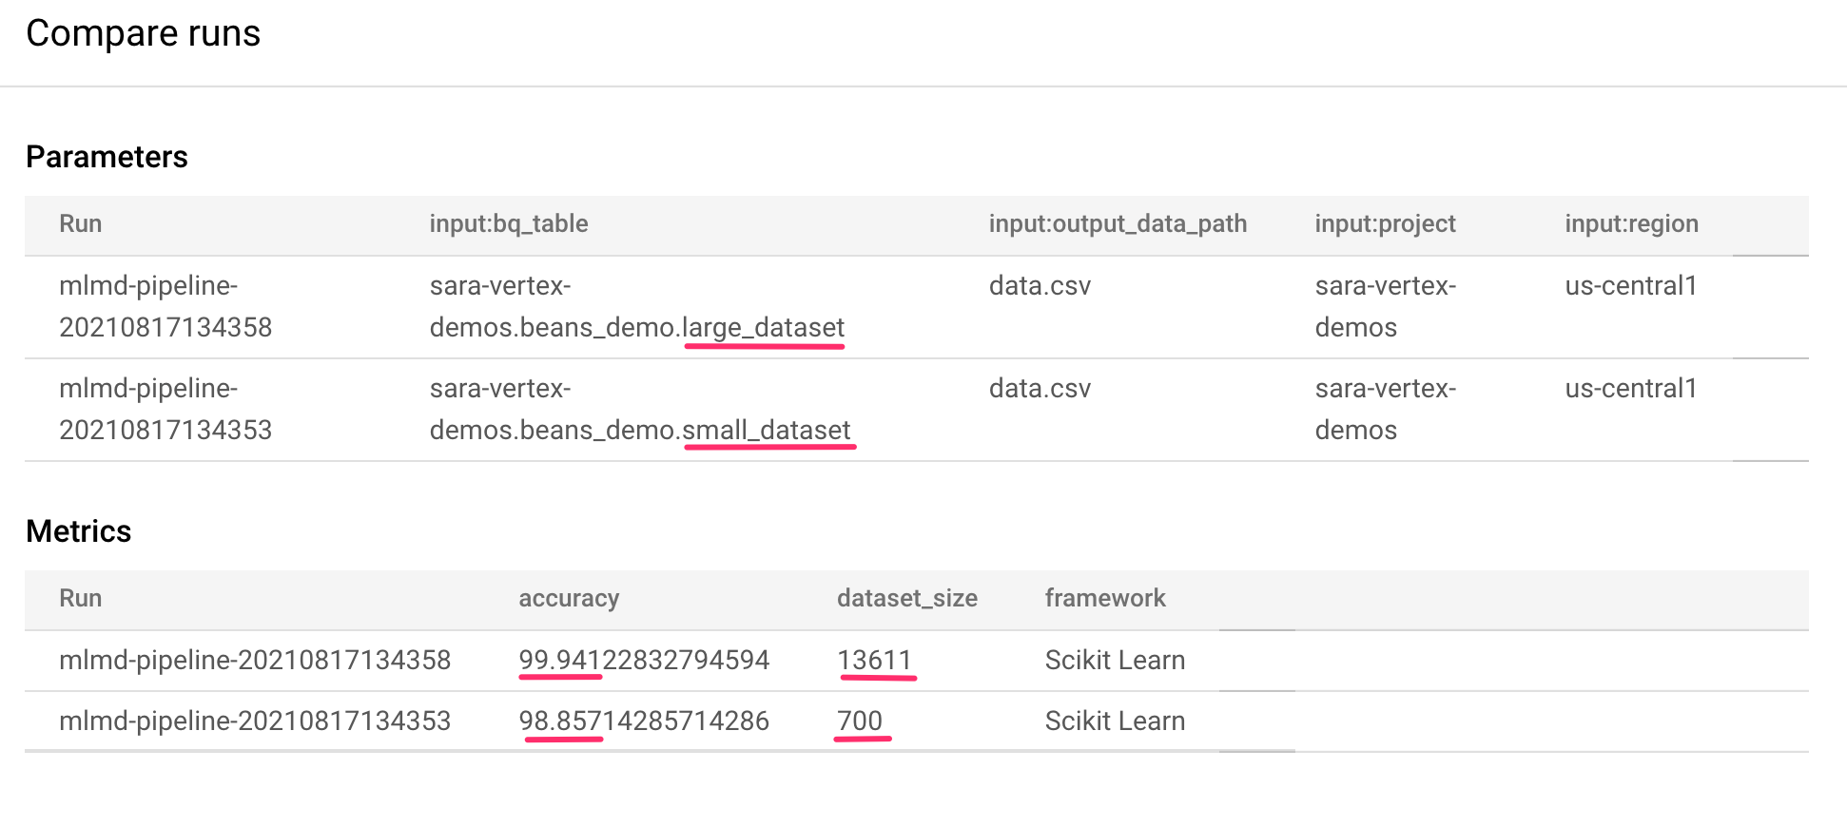Select the input:region column header
The height and width of the screenshot is (827, 1847).
click(x=1630, y=223)
